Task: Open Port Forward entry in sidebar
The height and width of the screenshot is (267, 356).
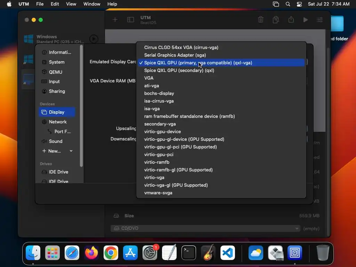Action: click(x=59, y=132)
